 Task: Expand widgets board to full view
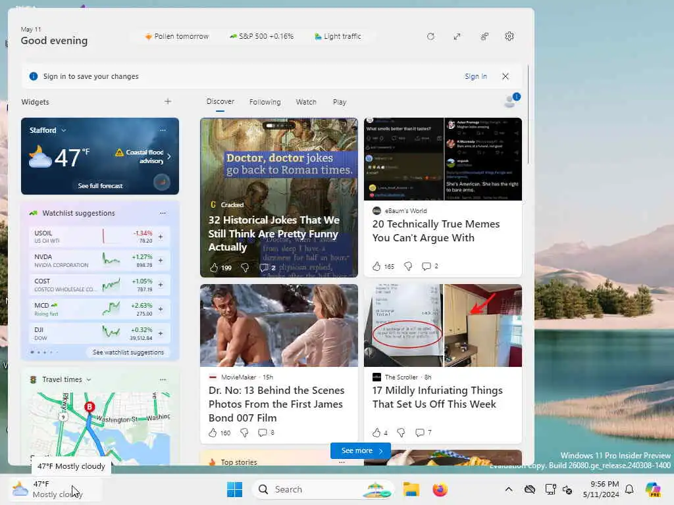[457, 37]
